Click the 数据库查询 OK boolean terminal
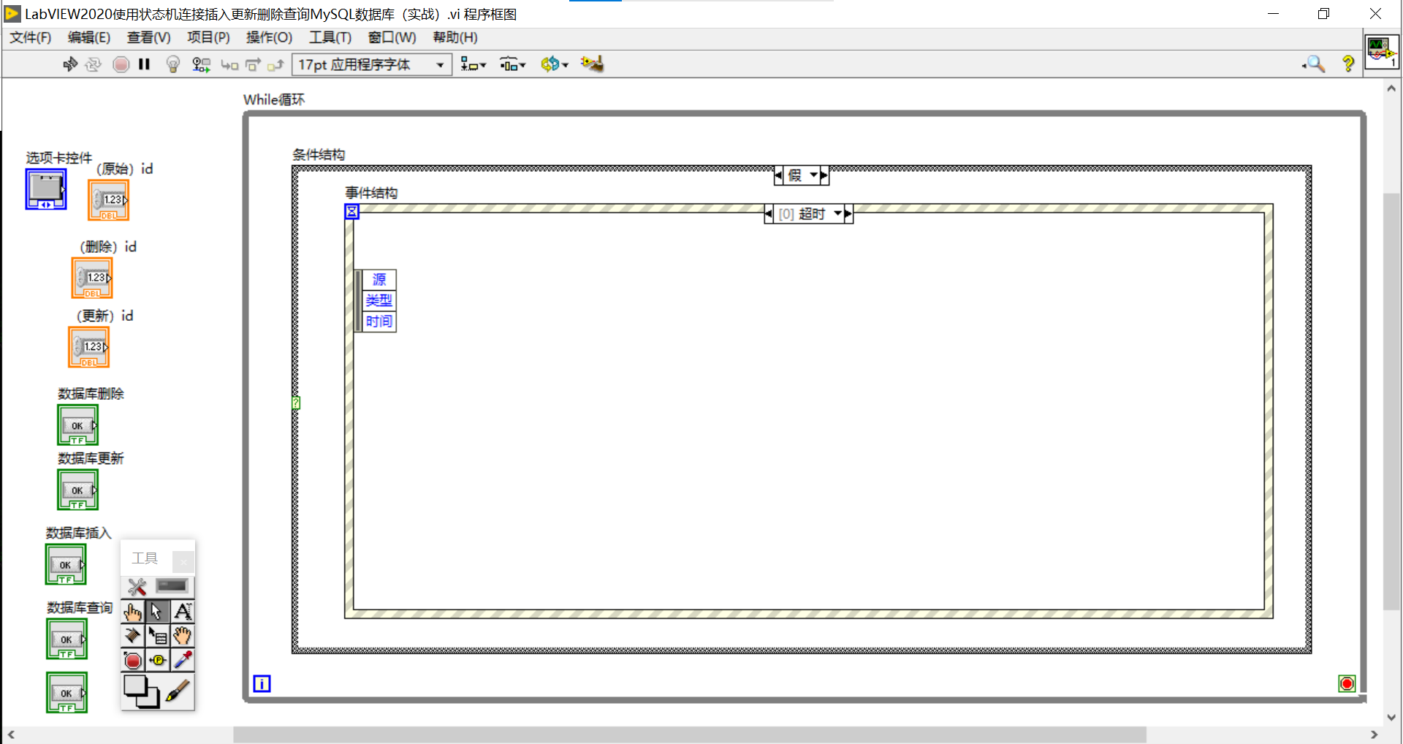The image size is (1403, 744). coord(66,639)
